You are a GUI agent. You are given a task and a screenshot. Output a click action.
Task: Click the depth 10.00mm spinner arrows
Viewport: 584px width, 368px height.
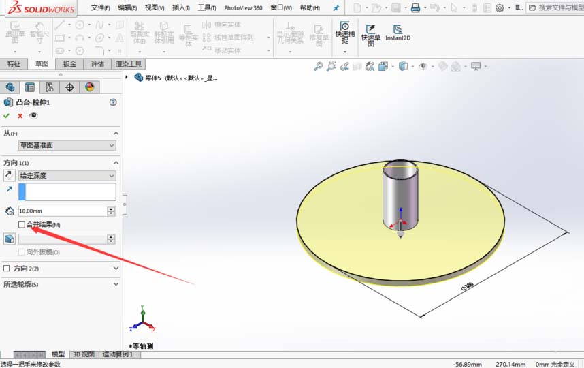click(x=111, y=211)
